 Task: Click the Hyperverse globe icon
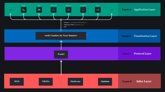[69, 10]
